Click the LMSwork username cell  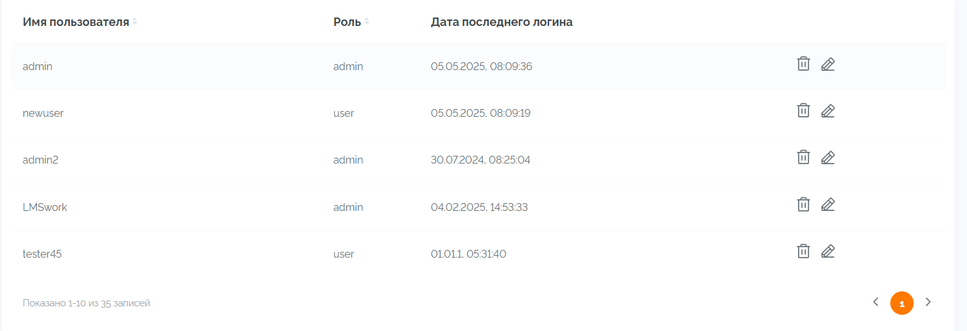pyautogui.click(x=45, y=207)
